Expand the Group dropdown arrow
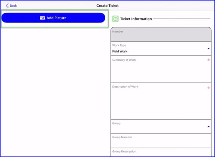The image size is (215, 157). 209,127
